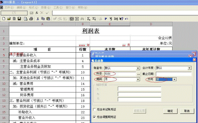The image size is (198, 123).
Task: Click the 取消 button
Action: (187, 111)
